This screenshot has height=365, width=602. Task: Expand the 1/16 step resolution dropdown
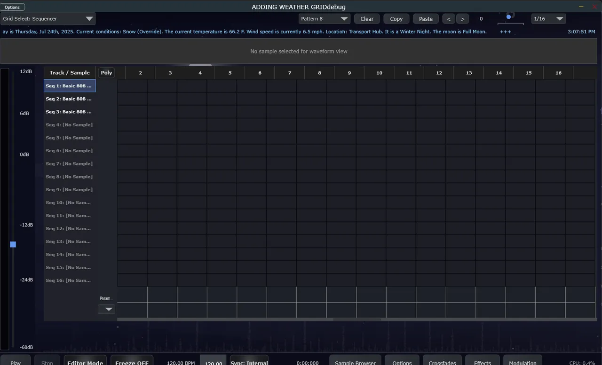pos(548,19)
